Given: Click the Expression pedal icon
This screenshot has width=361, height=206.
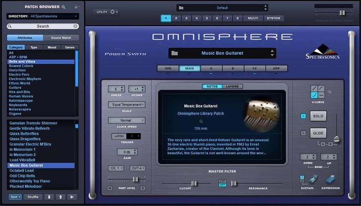Looking at the screenshot, I should [x=330, y=179].
